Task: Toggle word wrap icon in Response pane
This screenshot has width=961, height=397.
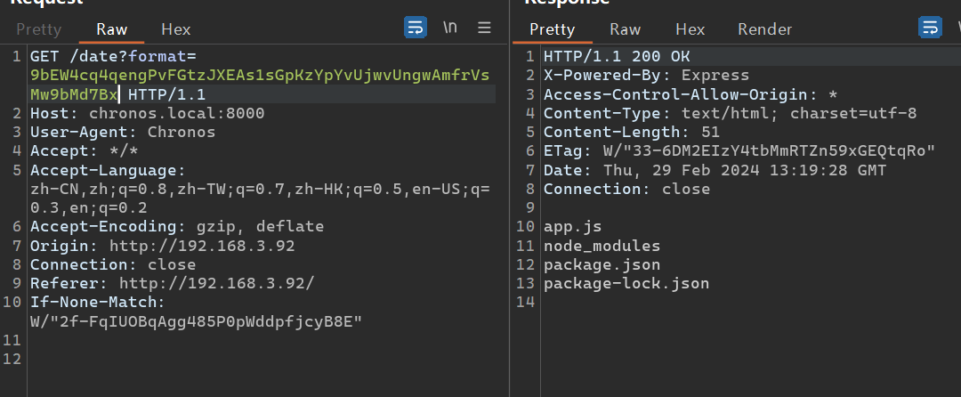Action: [929, 28]
